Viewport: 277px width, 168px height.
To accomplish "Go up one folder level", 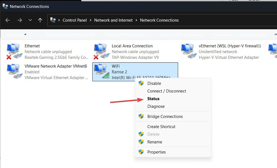I will 40,20.
